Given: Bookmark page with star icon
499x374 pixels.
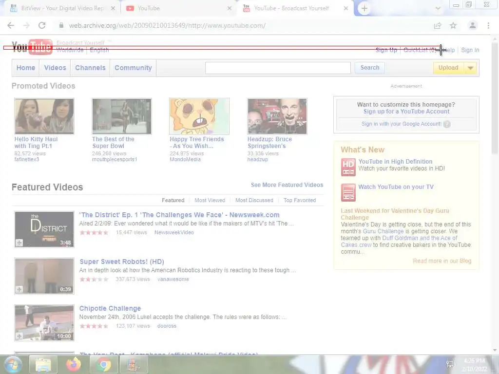Looking at the screenshot, I should (453, 25).
